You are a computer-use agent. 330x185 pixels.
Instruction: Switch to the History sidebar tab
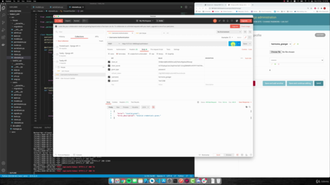pyautogui.click(x=62, y=36)
